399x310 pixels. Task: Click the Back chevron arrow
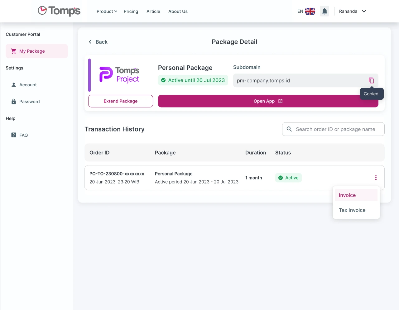point(90,41)
